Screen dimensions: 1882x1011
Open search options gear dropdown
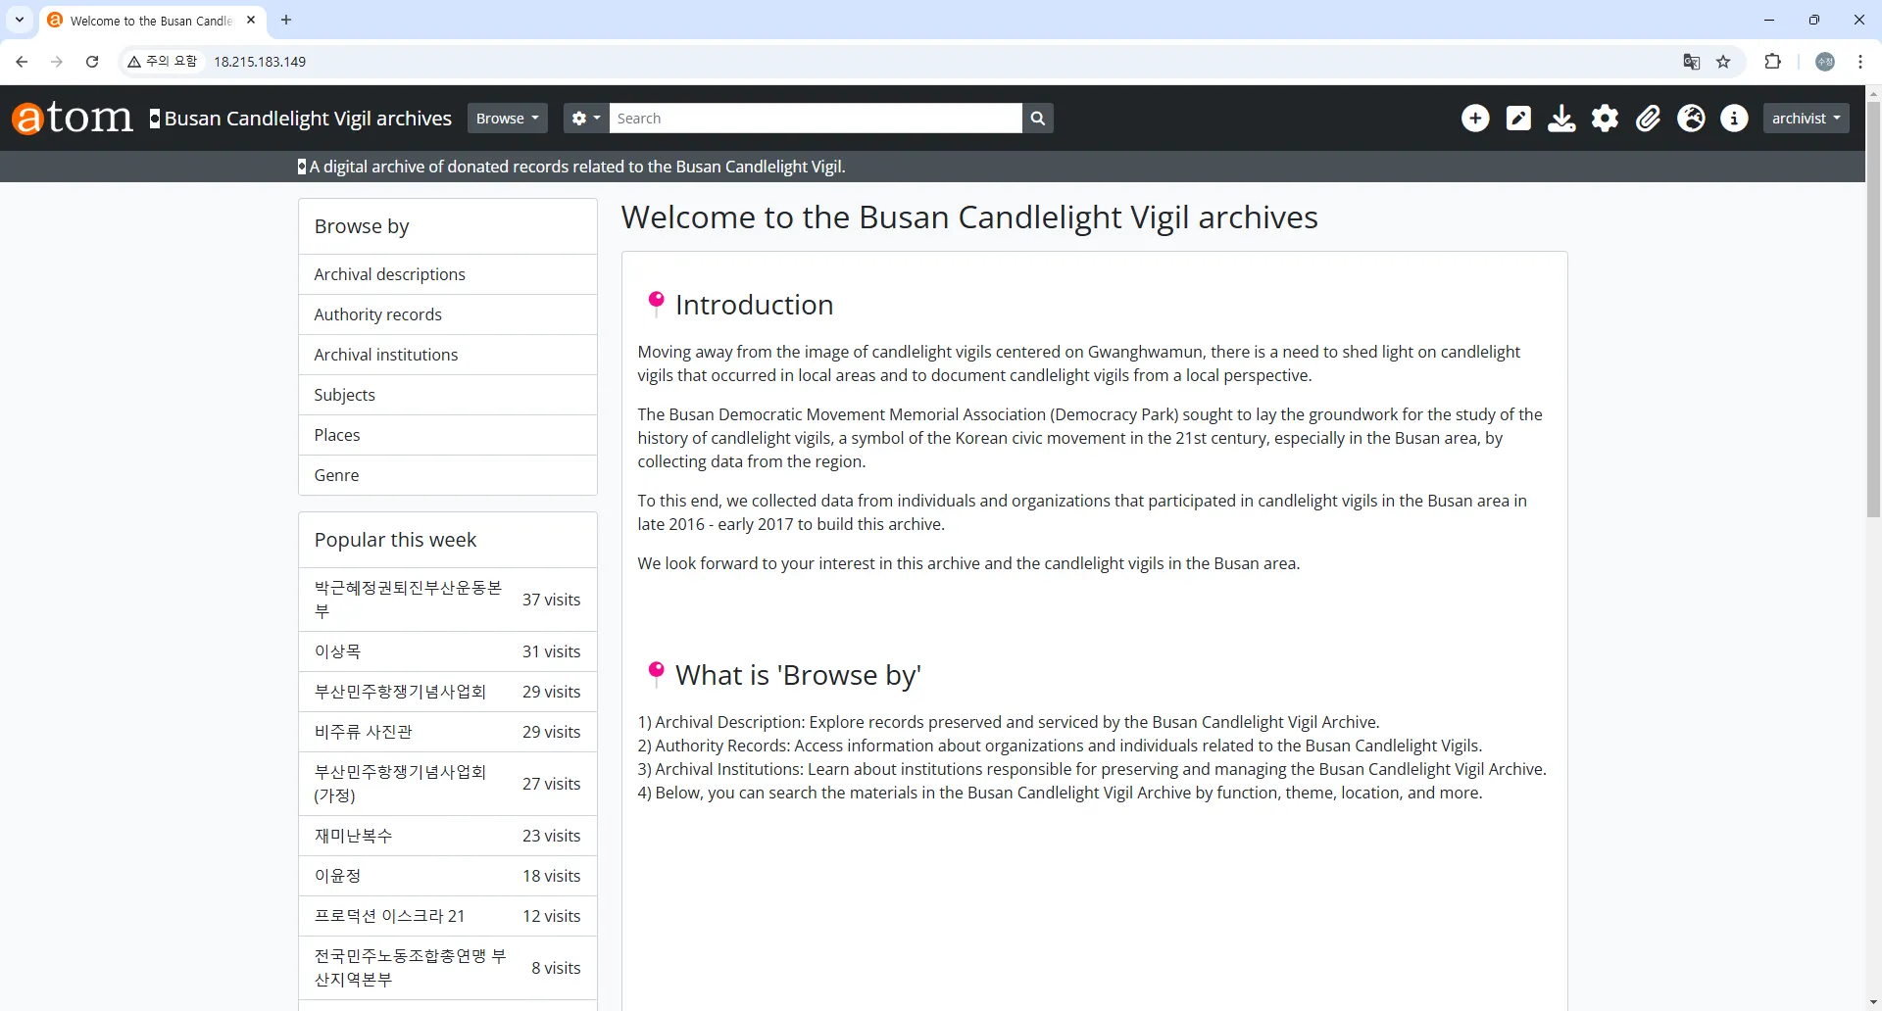pyautogui.click(x=586, y=119)
